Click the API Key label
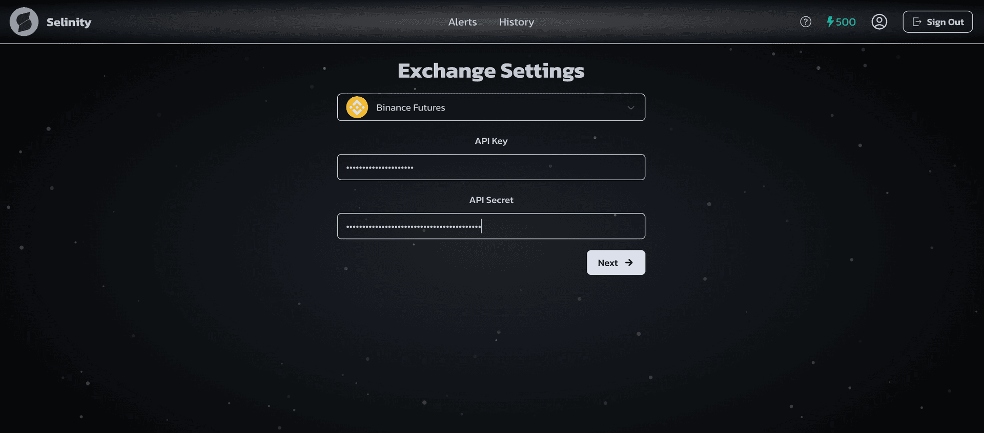Viewport: 984px width, 433px height. tap(490, 141)
